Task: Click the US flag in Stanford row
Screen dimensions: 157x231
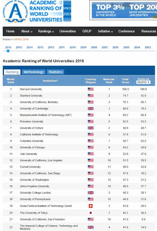Action: coord(91,96)
